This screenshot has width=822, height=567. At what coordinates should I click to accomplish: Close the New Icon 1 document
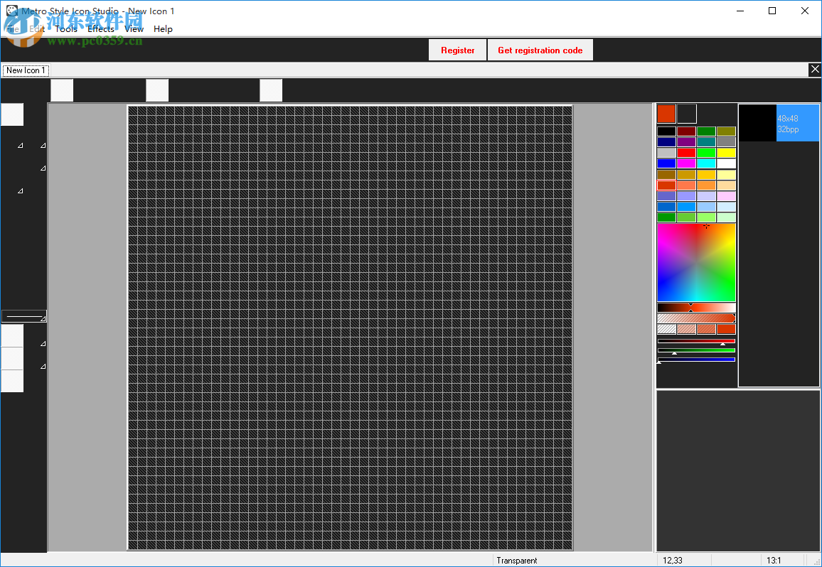click(x=815, y=69)
